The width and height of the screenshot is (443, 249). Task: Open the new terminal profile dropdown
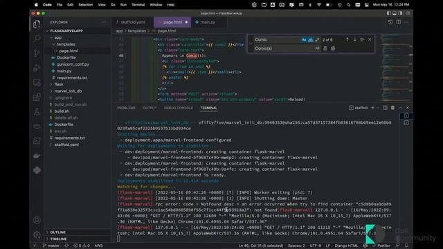[x=378, y=108]
